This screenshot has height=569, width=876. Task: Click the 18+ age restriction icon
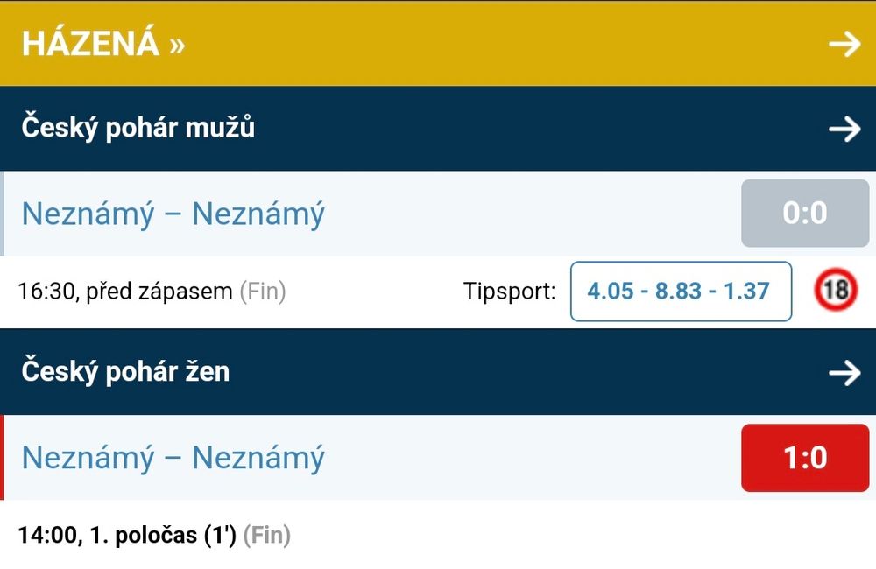(x=836, y=292)
